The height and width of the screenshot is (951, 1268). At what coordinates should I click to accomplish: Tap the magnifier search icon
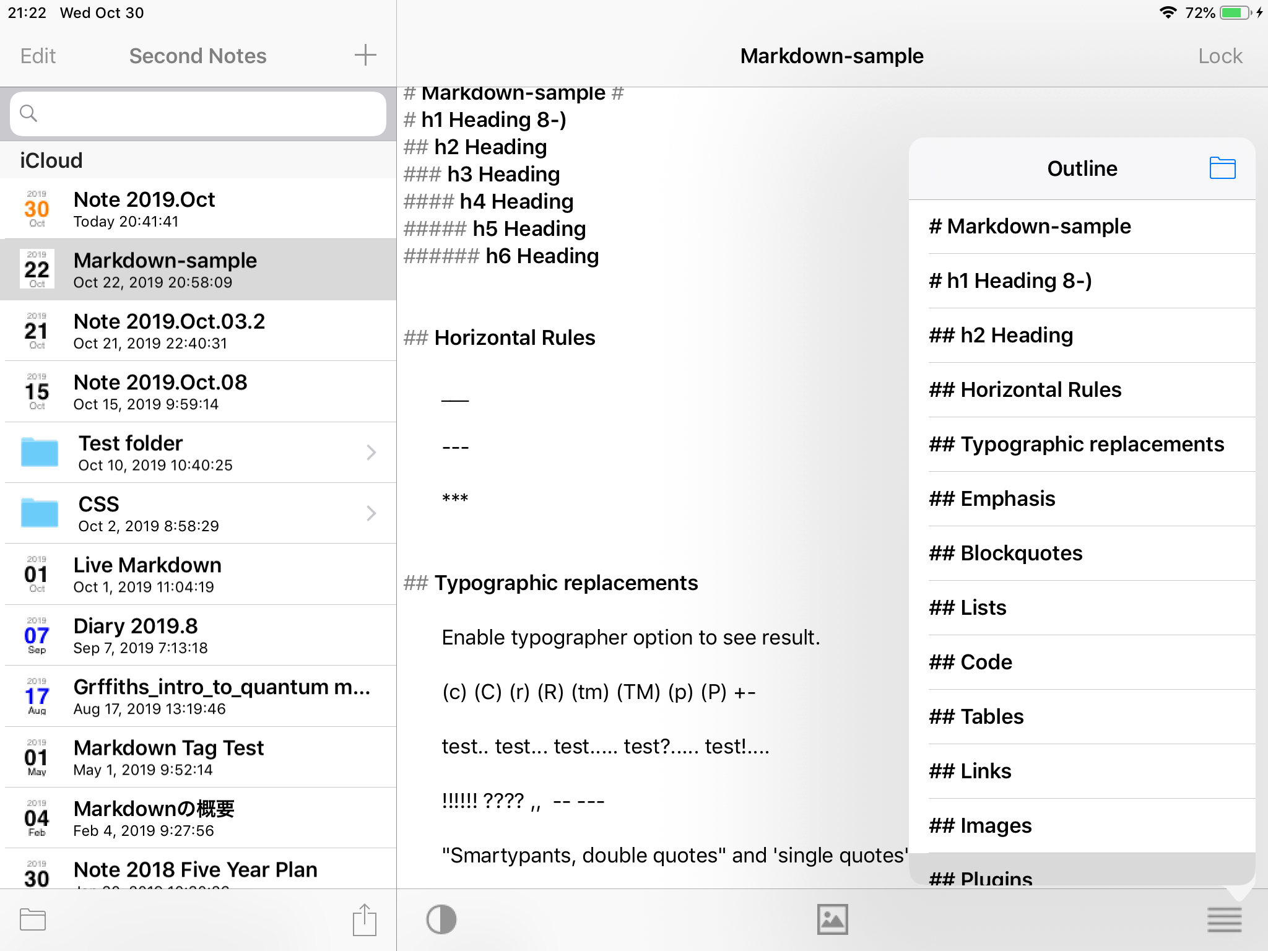28,113
